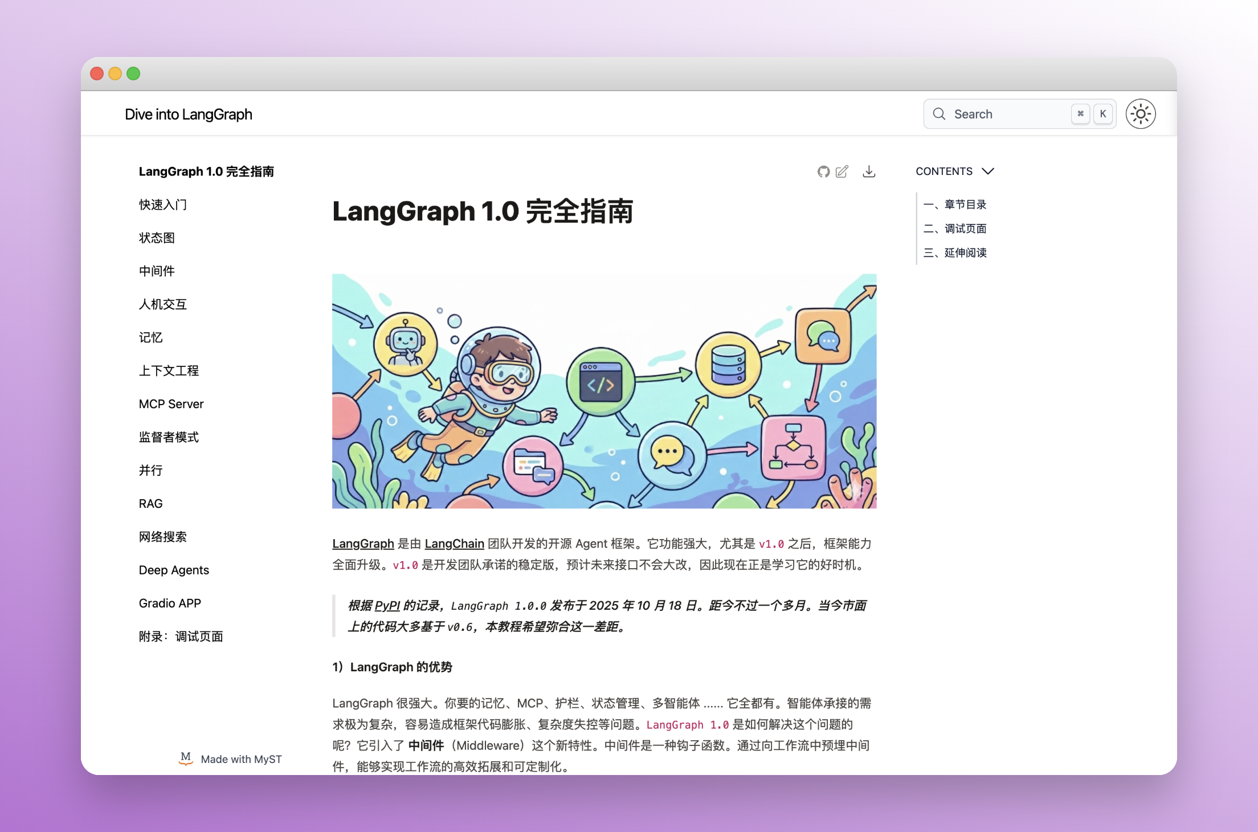Click the MyST logo icon in footer
Viewport: 1258px width, 832px height.
click(186, 758)
